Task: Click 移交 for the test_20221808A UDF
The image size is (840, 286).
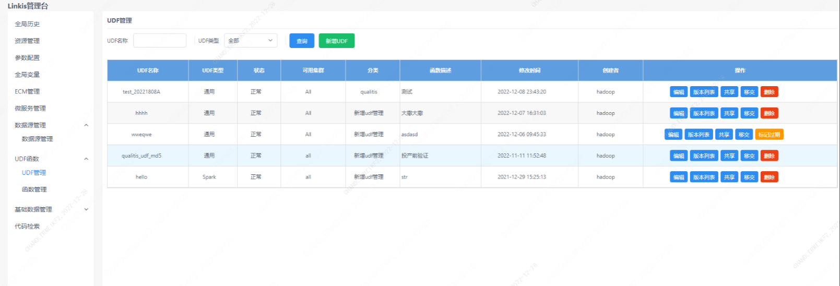Action: pos(749,92)
